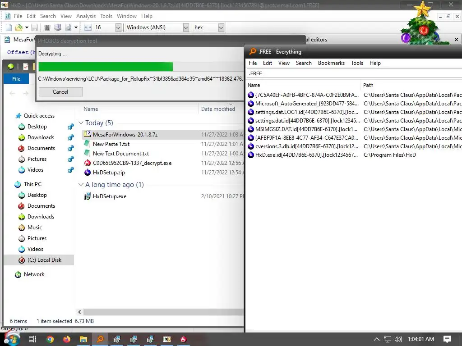Click the Open disk image icon in HxD
The width and height of the screenshot is (462, 346).
[68, 27]
